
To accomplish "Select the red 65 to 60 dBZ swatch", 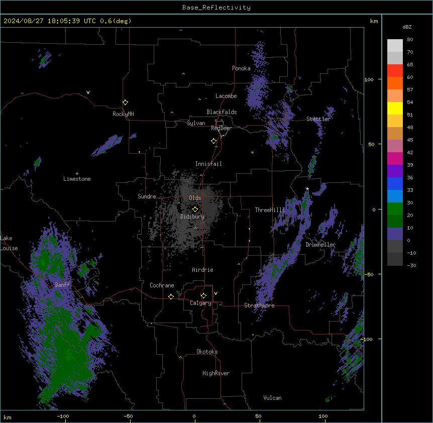I will (395, 71).
